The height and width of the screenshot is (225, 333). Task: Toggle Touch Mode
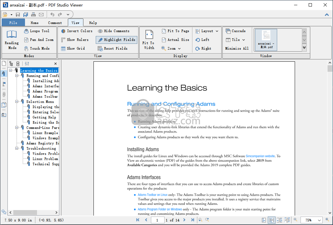pos(37,48)
